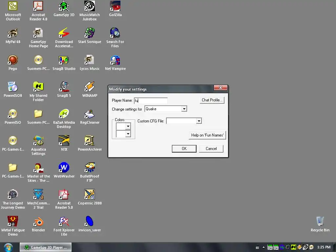Click the Chat Profile... button
The image size is (336, 252).
(212, 100)
